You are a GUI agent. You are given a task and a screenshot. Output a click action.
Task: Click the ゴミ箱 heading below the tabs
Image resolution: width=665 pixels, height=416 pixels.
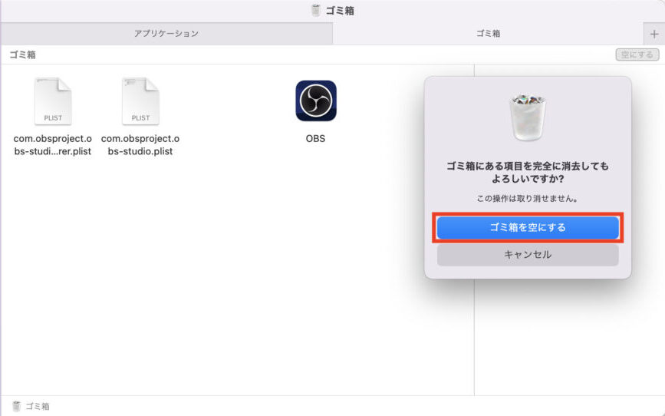pyautogui.click(x=22, y=54)
